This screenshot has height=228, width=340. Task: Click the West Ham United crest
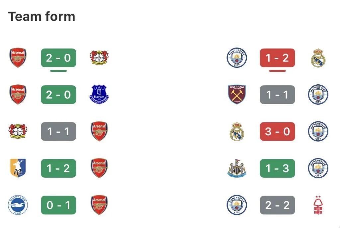click(x=237, y=95)
